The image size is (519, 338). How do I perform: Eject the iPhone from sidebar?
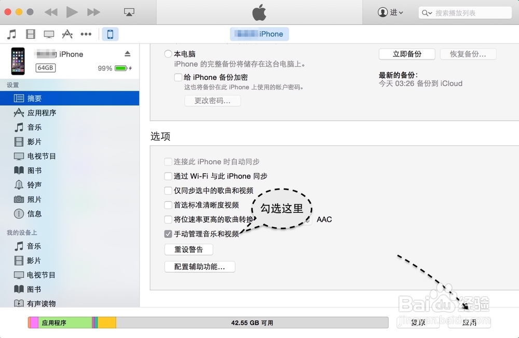[x=128, y=54]
